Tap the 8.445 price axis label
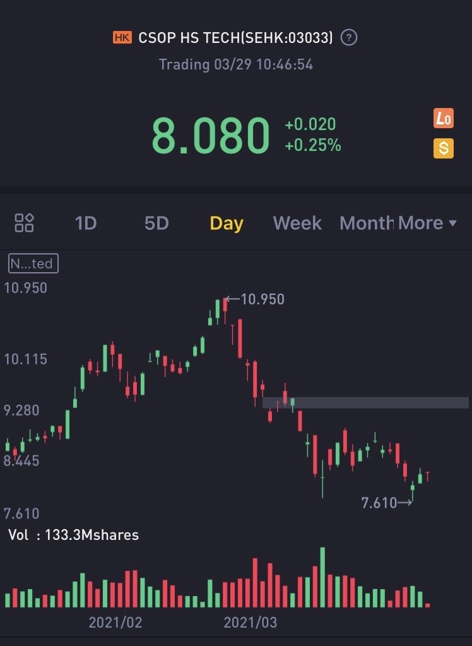 click(21, 460)
